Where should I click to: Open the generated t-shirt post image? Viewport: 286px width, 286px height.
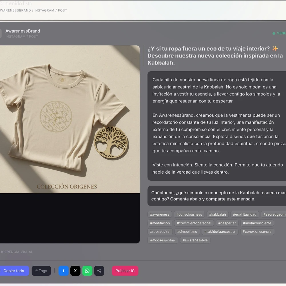[x=70, y=119]
